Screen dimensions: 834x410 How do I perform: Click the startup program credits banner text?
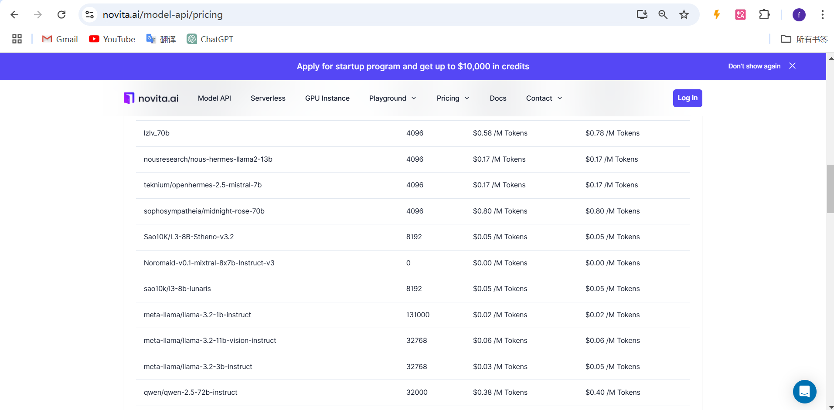[413, 66]
